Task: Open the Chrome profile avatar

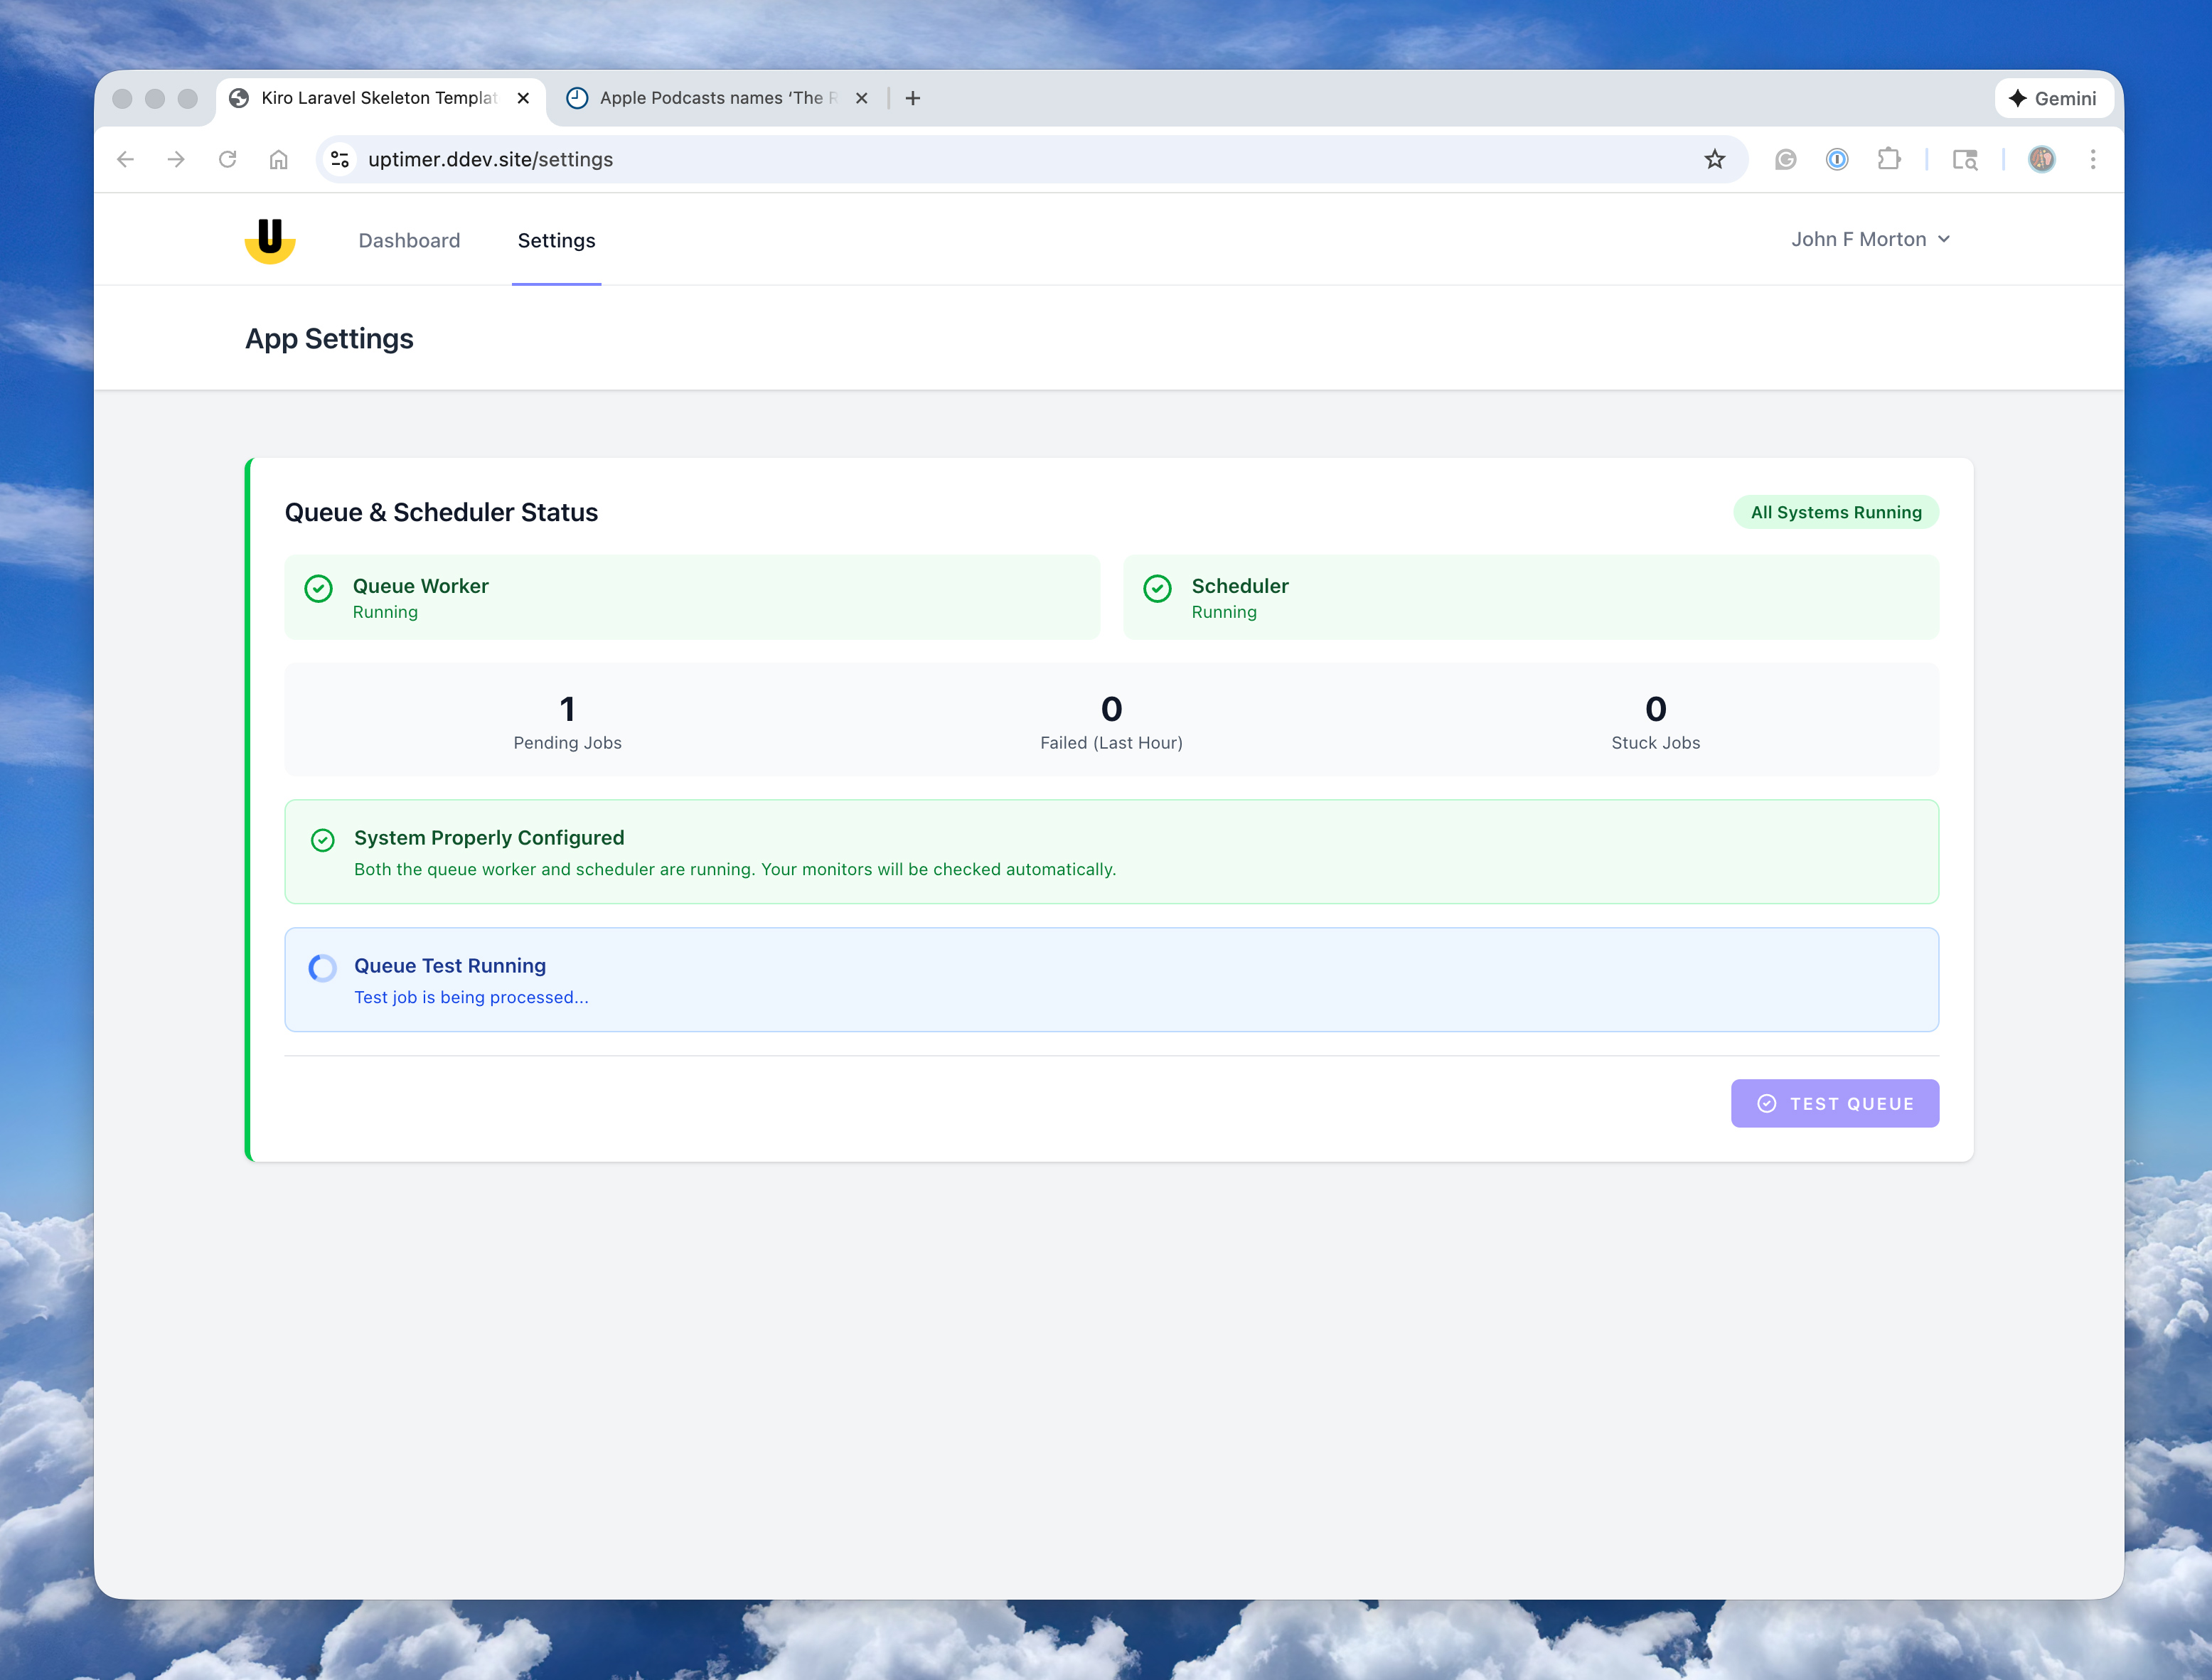Action: coord(2041,159)
